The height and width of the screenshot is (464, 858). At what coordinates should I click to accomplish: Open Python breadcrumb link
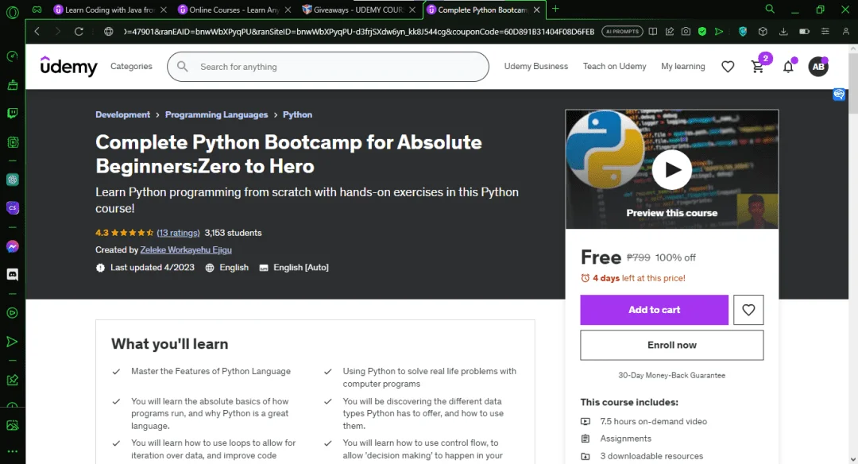click(298, 114)
